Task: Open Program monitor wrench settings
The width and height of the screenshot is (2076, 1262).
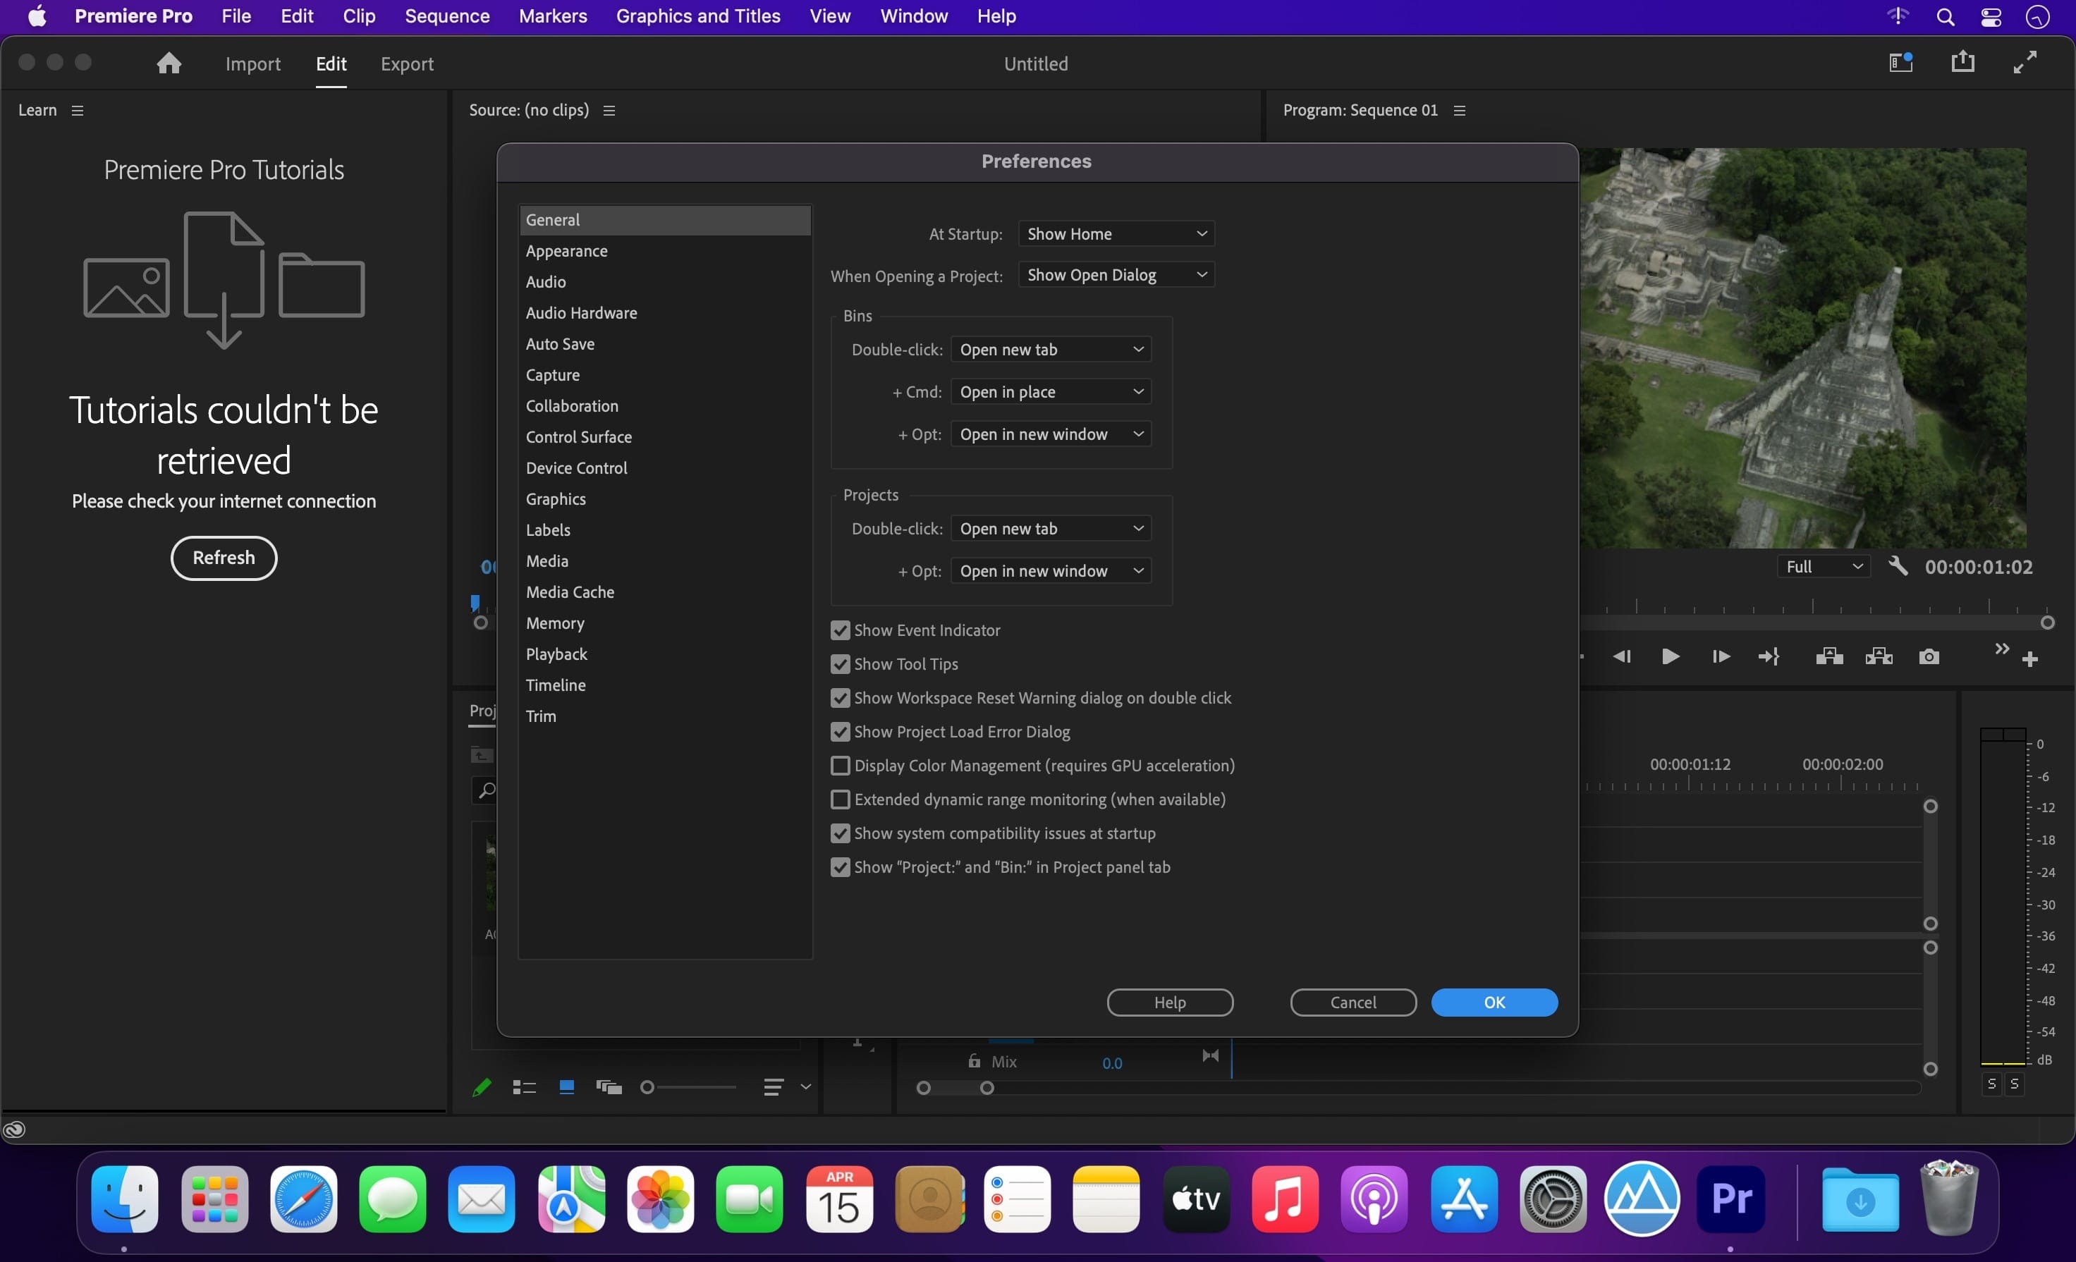Action: tap(1898, 566)
